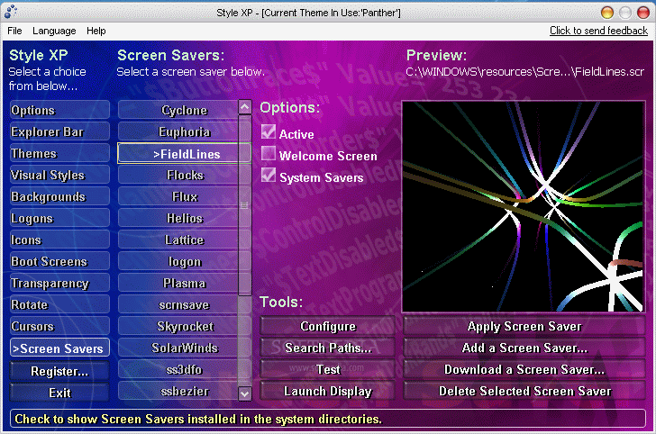Open Boot Screens section

pyautogui.click(x=59, y=261)
